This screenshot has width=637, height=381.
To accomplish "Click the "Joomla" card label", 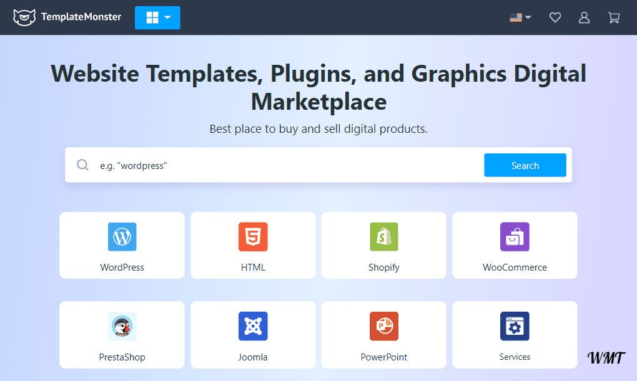I will pyautogui.click(x=253, y=357).
